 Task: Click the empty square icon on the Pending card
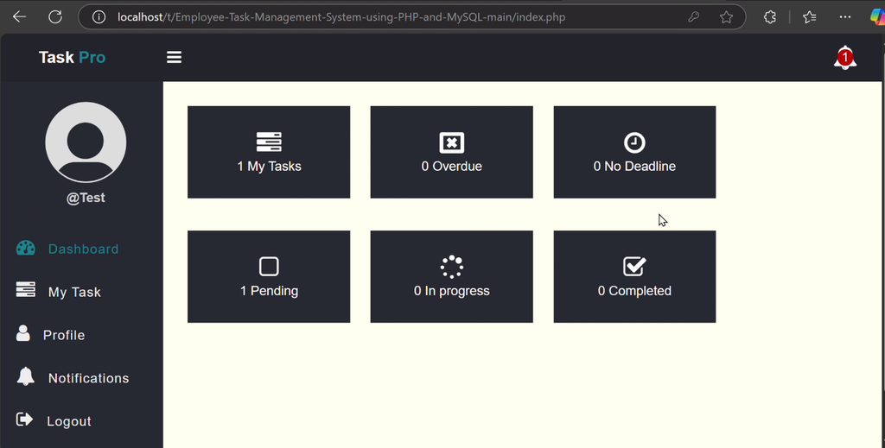(x=269, y=267)
